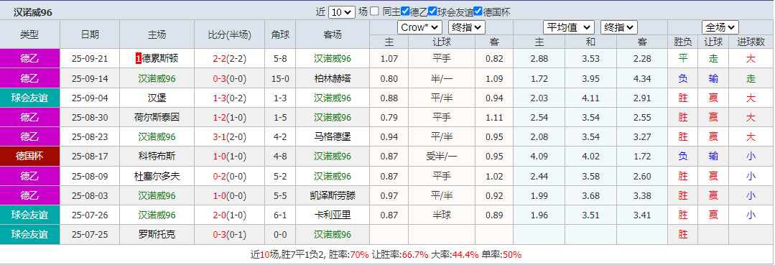Image resolution: width=775 pixels, height=265 pixels.
Task: Click the 德累斯顿 home team link
Action: 160,59
